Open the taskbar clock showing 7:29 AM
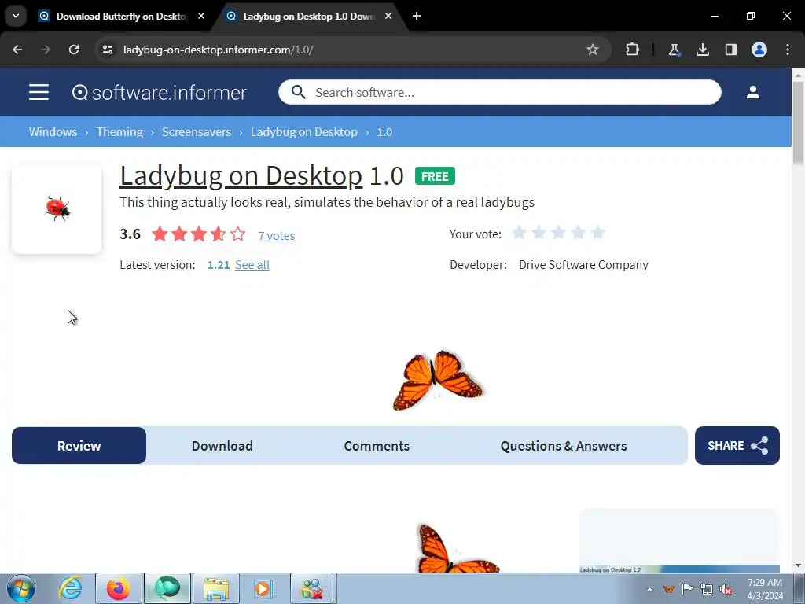The image size is (805, 604). 765,589
